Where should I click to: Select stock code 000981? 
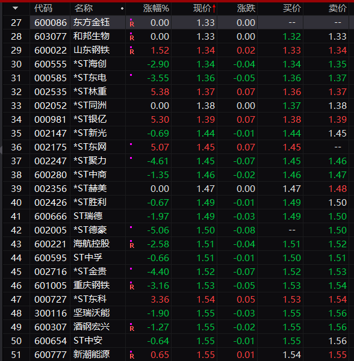(51, 120)
